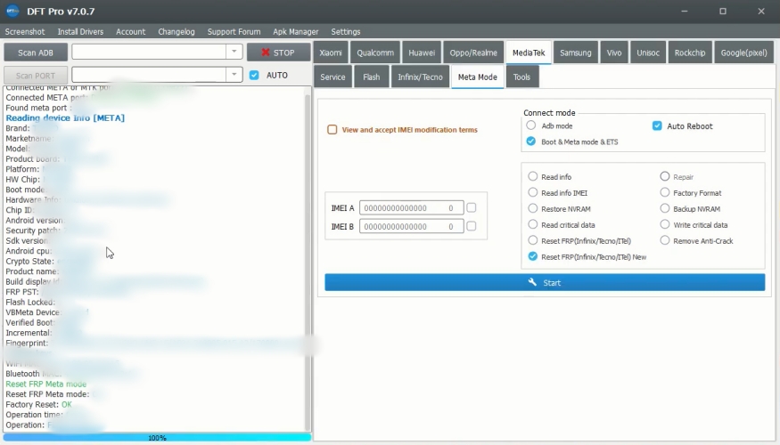The width and height of the screenshot is (780, 445).
Task: Open the Apk Manager menu
Action: pyautogui.click(x=295, y=31)
